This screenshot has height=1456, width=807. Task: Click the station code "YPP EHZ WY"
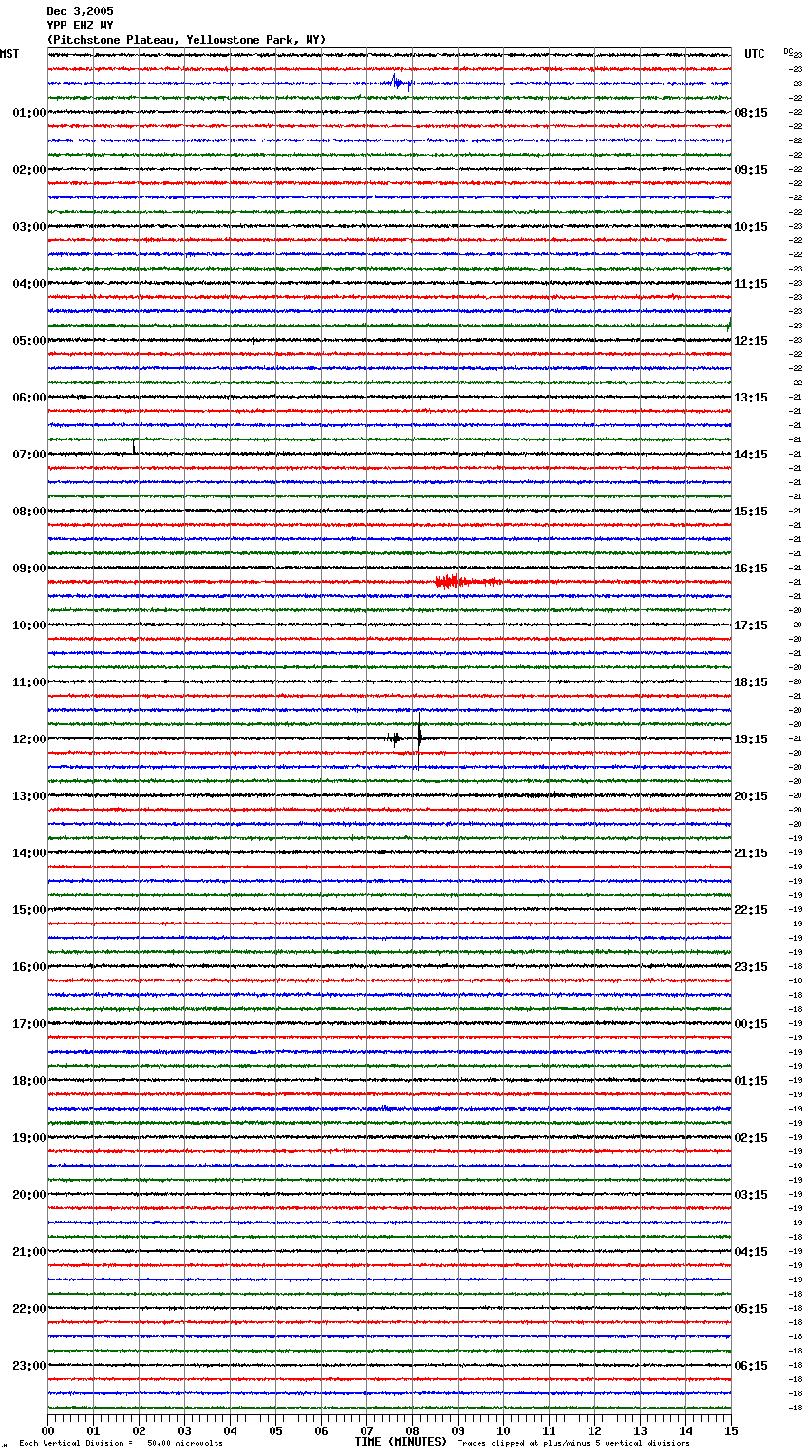[x=80, y=26]
